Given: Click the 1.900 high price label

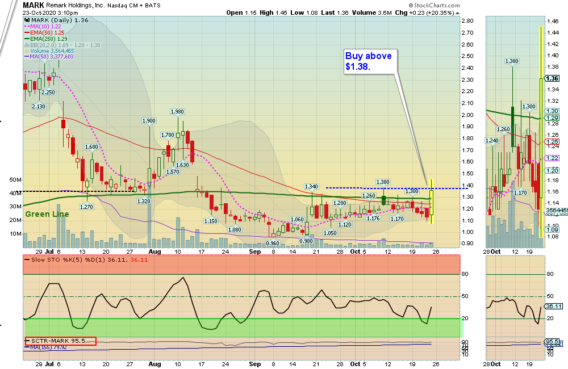Looking at the screenshot, I should tap(149, 121).
